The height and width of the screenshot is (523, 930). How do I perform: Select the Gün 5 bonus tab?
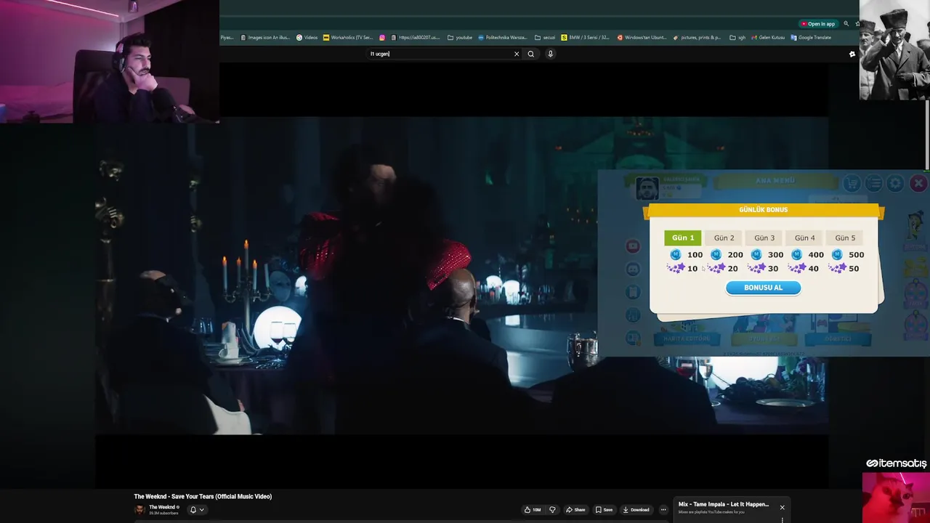tap(845, 238)
